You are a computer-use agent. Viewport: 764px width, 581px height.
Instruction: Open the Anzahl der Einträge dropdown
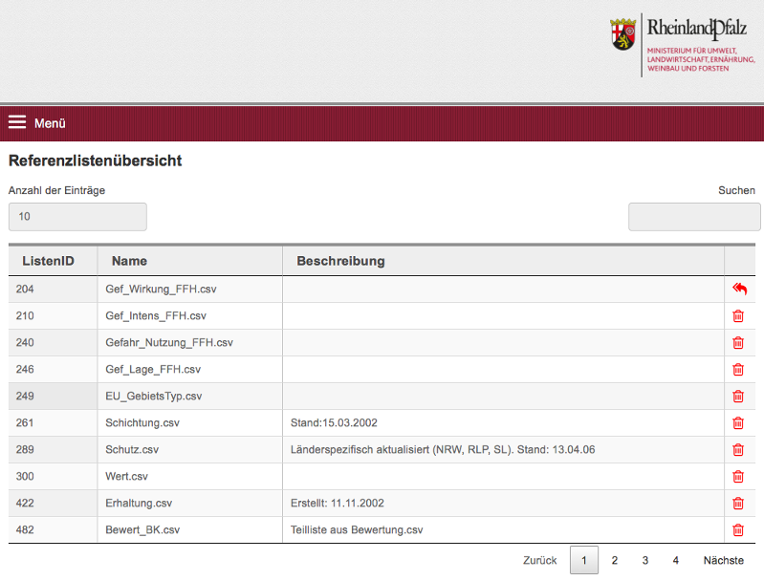(77, 217)
